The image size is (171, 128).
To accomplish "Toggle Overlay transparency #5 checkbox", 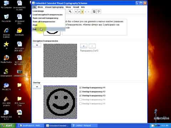I will coord(80,103).
